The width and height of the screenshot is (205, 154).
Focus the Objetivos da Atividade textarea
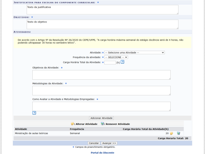click(101, 75)
